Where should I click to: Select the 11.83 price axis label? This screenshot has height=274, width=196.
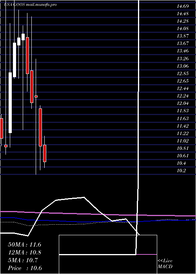point(183,111)
